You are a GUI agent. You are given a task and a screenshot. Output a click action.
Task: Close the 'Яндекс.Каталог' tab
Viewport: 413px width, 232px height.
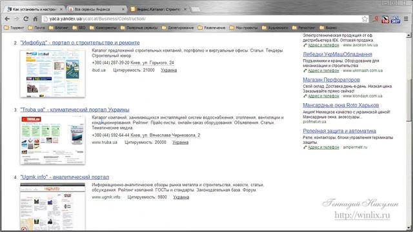click(185, 9)
